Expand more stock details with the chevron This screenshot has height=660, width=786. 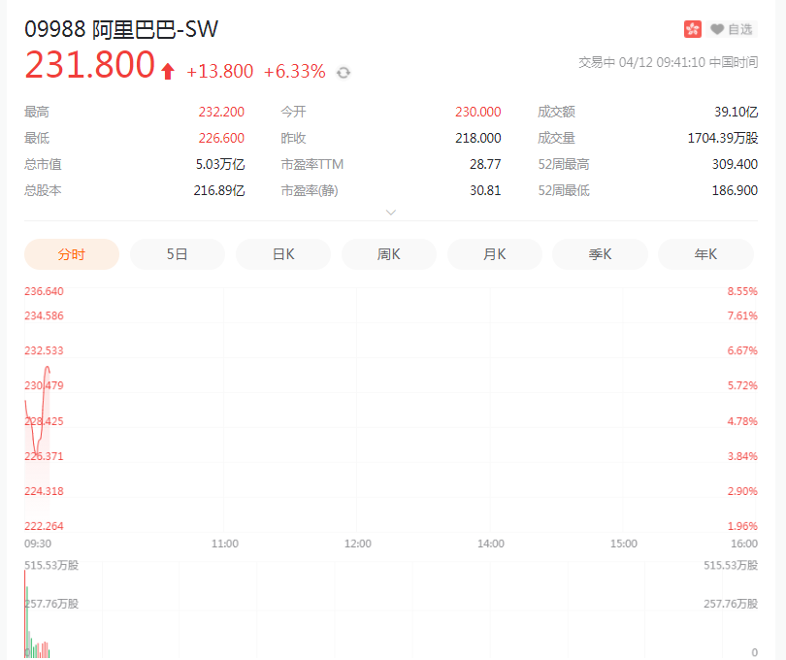click(391, 212)
